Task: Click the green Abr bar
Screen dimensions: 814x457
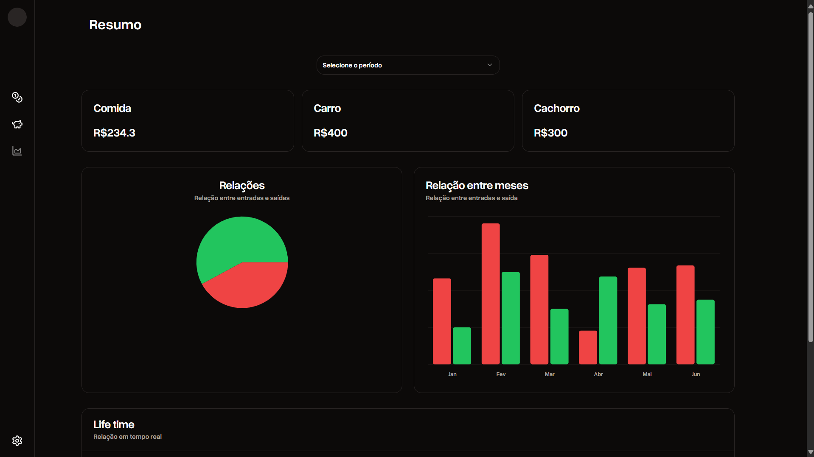Action: [x=608, y=320]
